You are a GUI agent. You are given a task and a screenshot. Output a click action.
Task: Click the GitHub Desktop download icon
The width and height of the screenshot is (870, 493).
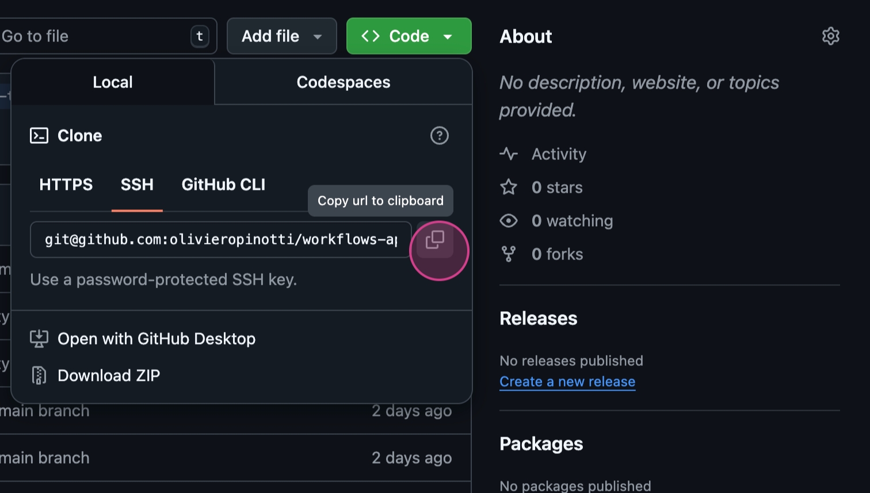coord(39,339)
